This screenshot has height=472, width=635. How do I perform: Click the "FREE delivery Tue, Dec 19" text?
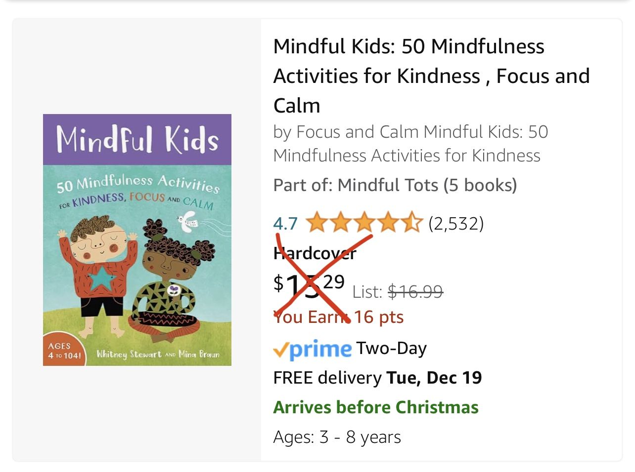coord(377,378)
